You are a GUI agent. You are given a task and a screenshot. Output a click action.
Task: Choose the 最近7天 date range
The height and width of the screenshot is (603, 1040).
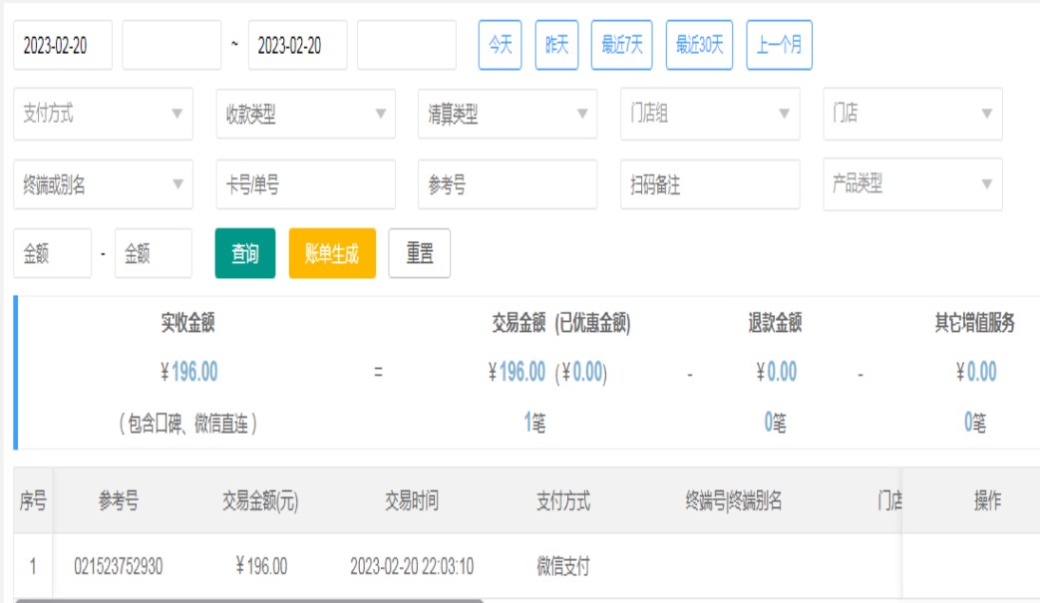[x=621, y=45]
